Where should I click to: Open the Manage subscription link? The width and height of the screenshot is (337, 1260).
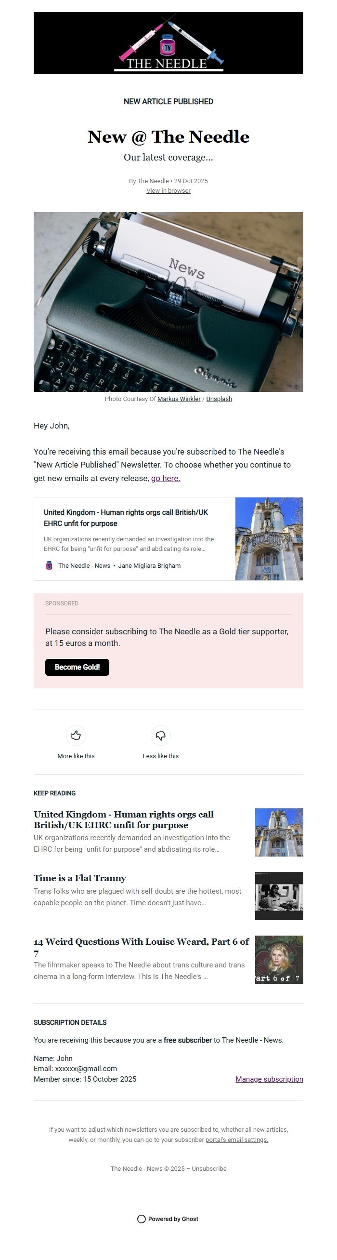click(x=269, y=1079)
